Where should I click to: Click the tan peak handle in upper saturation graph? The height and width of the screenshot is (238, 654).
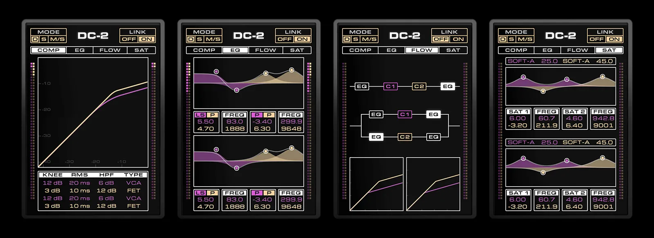pyautogui.click(x=602, y=76)
